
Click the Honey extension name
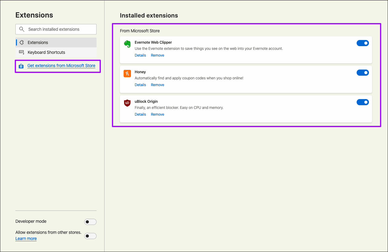point(140,72)
